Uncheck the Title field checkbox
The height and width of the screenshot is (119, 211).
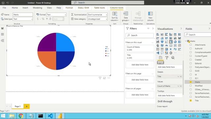(x=191, y=100)
